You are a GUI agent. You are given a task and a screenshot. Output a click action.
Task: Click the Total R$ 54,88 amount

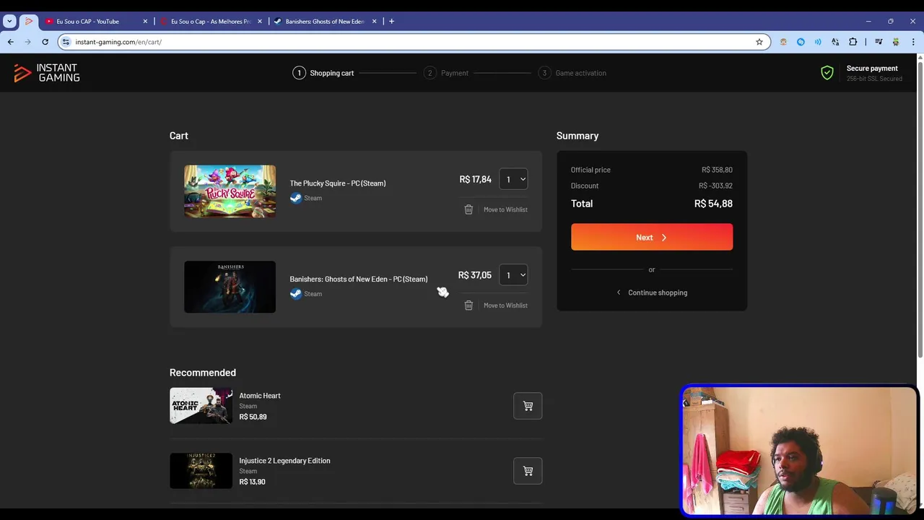click(x=713, y=204)
